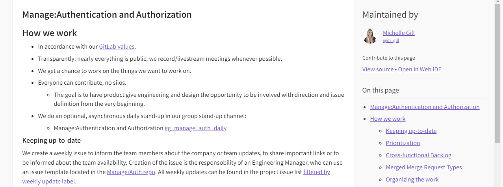503x187 pixels.
Task: Navigate to Prioritization in page contents
Action: [x=403, y=143]
